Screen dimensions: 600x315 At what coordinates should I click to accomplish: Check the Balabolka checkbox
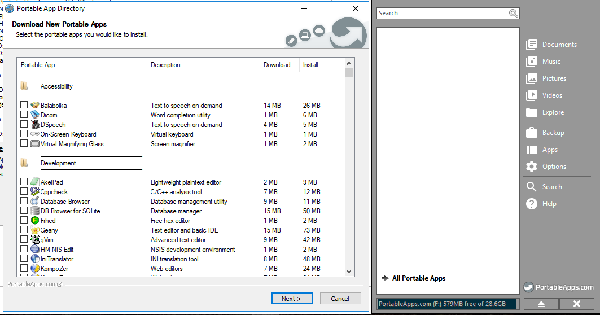(24, 105)
